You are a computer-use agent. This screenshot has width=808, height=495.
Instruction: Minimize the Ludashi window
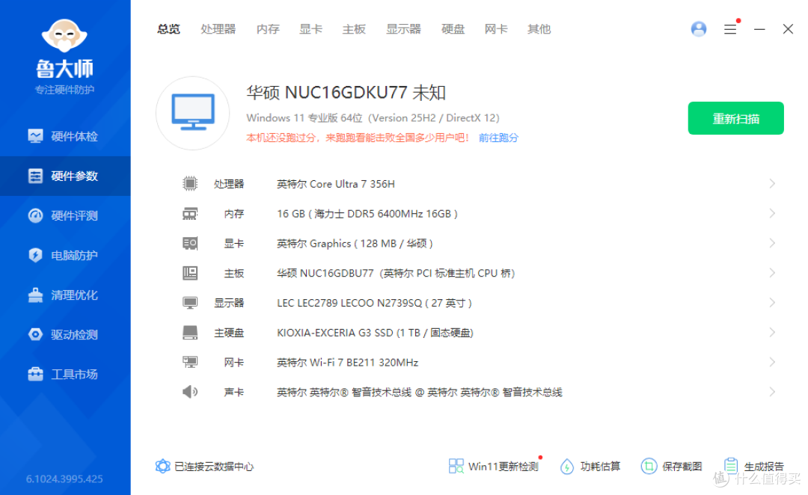click(759, 29)
